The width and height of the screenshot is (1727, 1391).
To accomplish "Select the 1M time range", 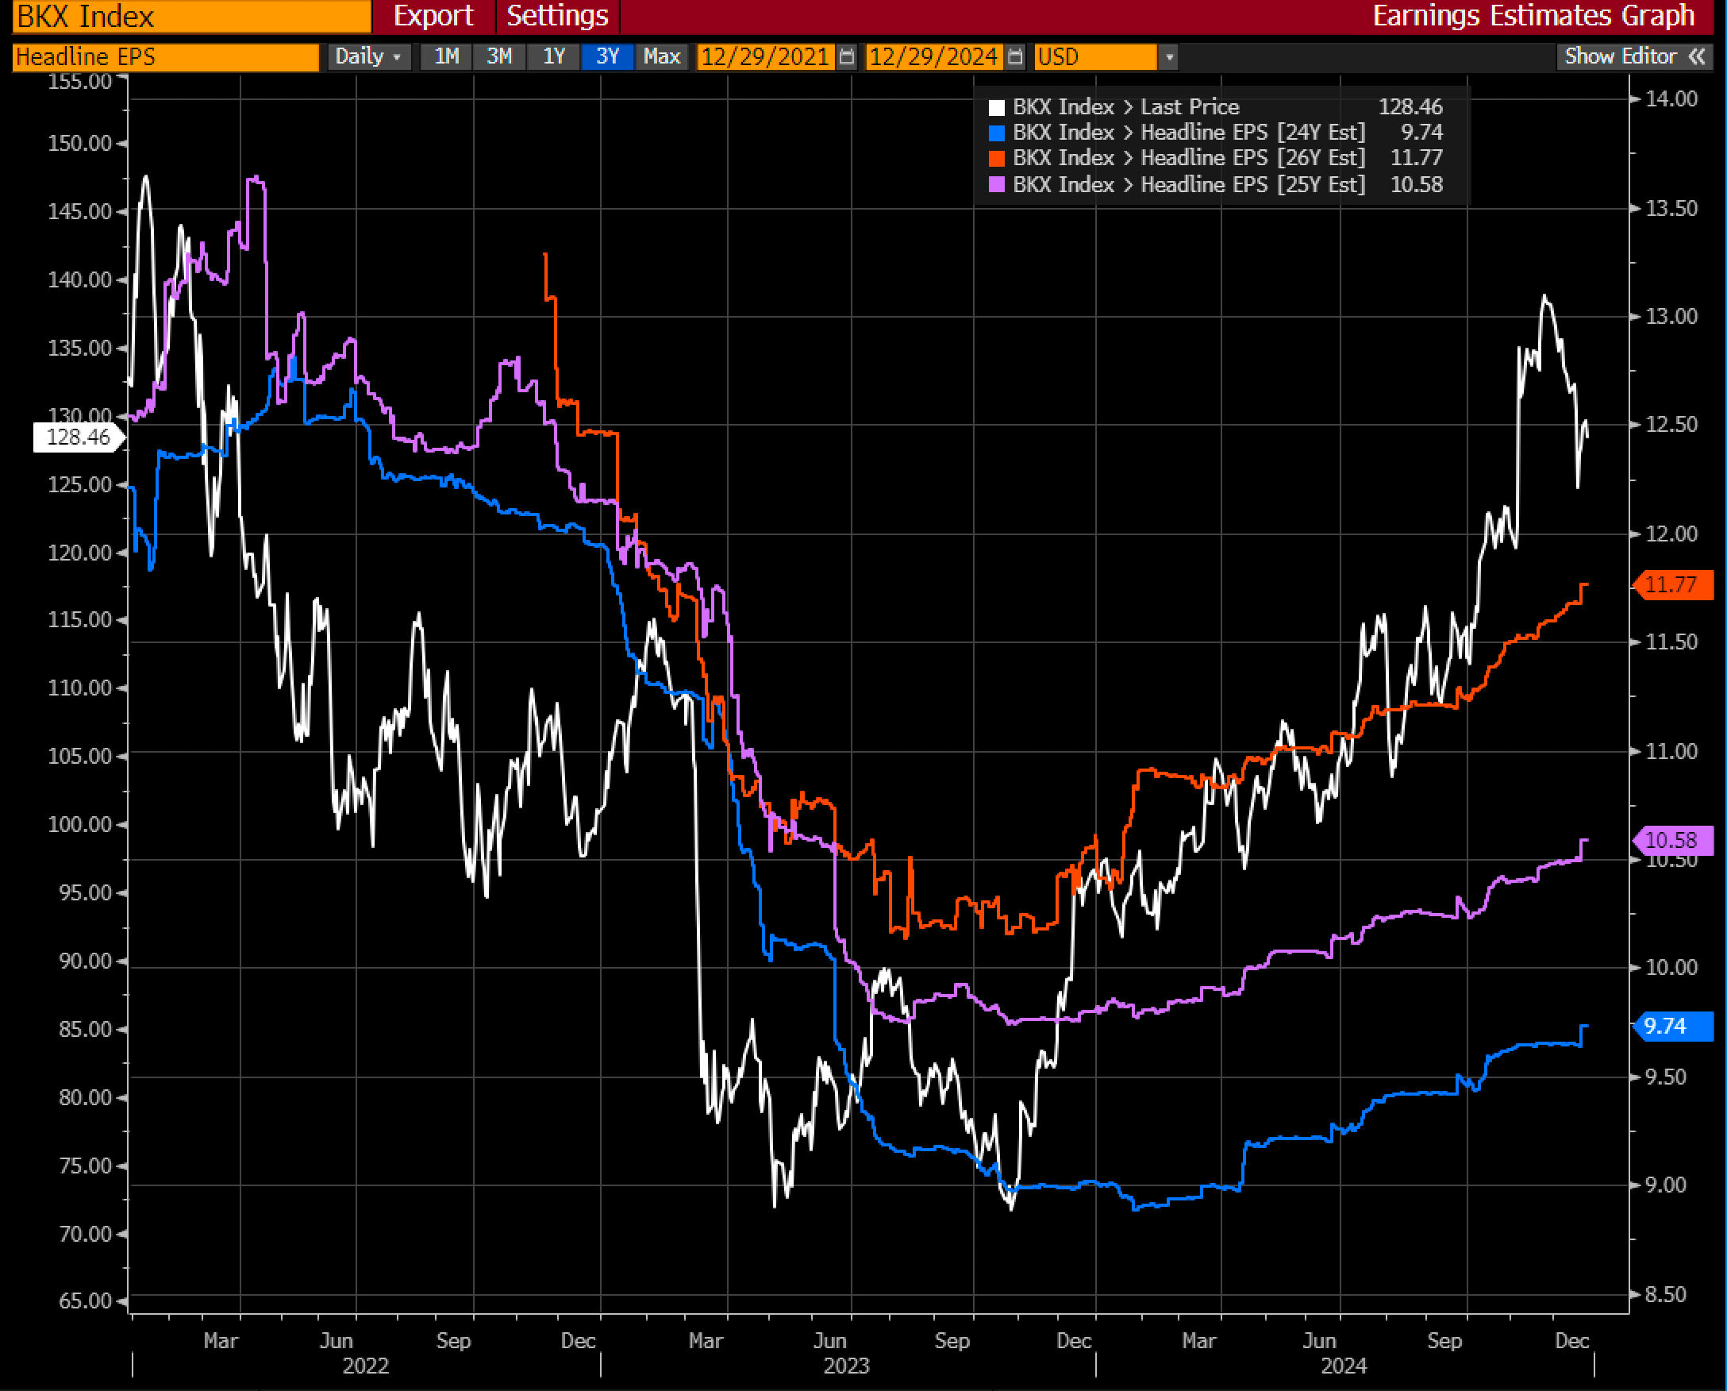I will [446, 57].
